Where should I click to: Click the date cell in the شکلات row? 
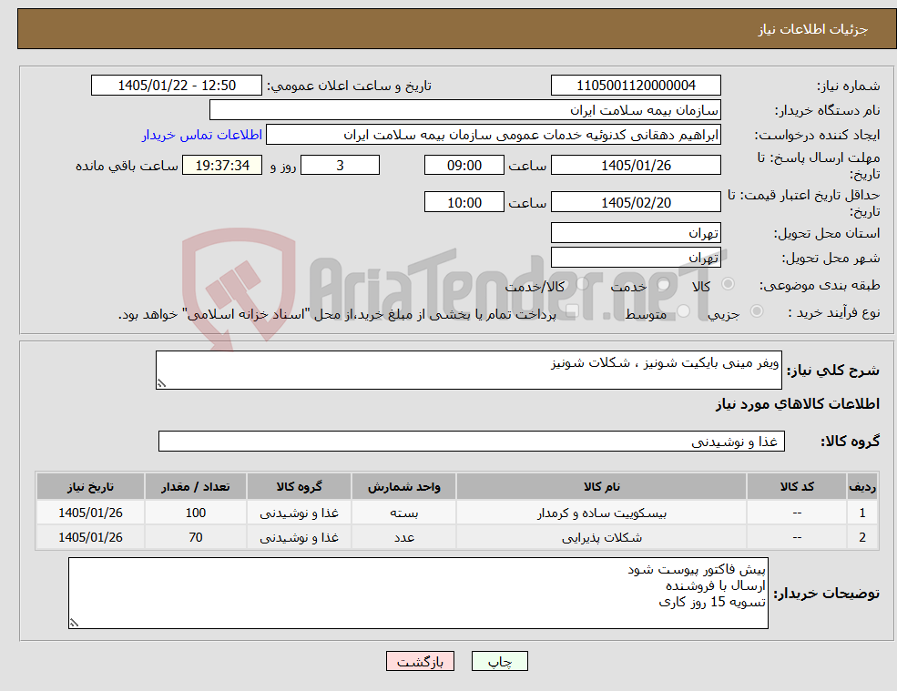point(90,538)
